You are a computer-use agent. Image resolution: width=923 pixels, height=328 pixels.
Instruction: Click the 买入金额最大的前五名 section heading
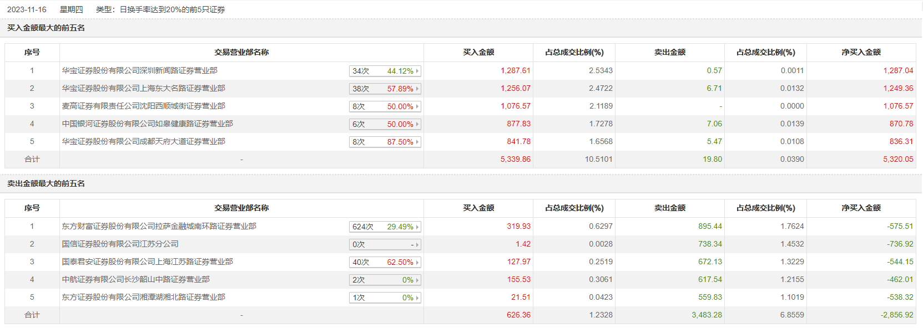(x=46, y=28)
